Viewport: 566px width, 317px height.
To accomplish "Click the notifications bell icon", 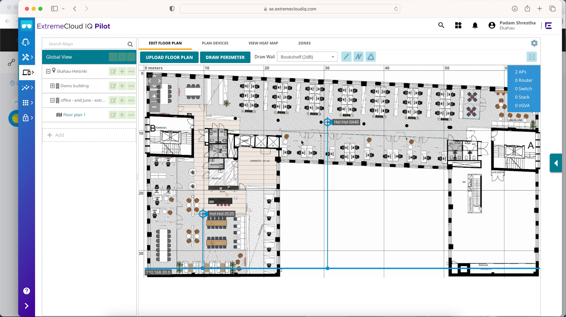I will pyautogui.click(x=475, y=25).
